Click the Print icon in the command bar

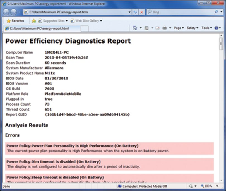(x=165, y=28)
